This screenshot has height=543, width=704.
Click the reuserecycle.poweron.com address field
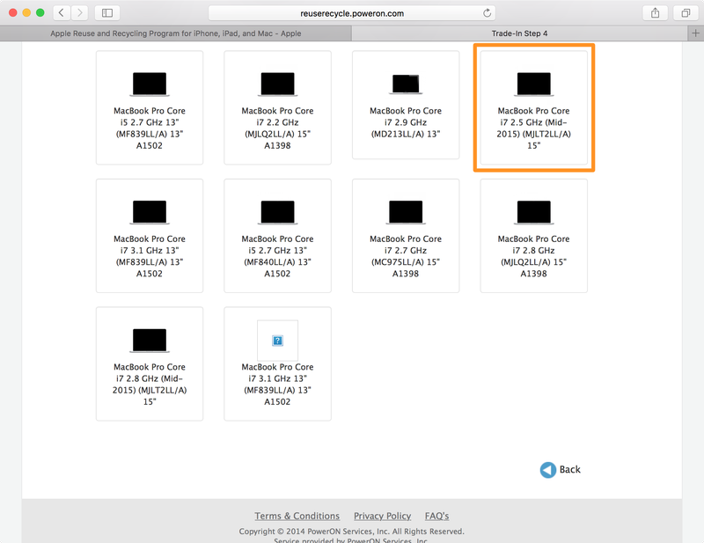pos(352,13)
